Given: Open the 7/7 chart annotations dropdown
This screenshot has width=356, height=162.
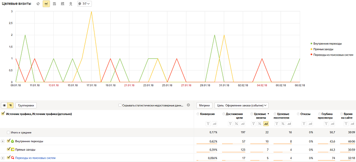Looking at the screenshot, I should (x=84, y=4).
